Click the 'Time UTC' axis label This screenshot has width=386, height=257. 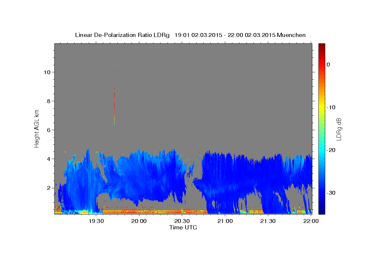183,227
